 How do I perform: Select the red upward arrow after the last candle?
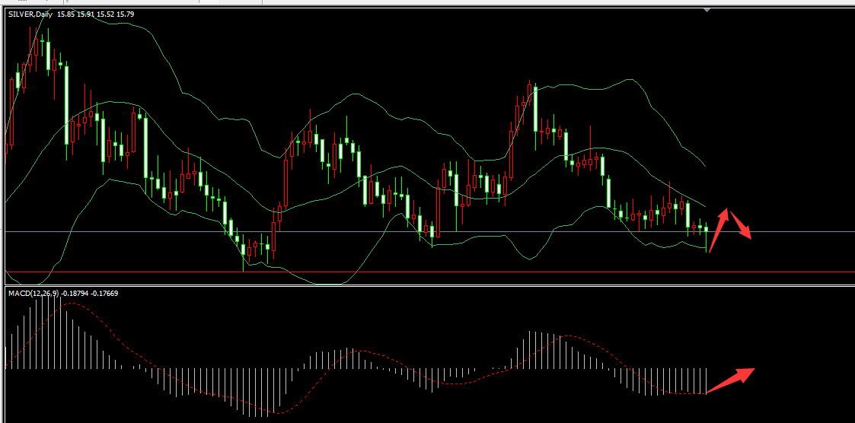pos(718,229)
